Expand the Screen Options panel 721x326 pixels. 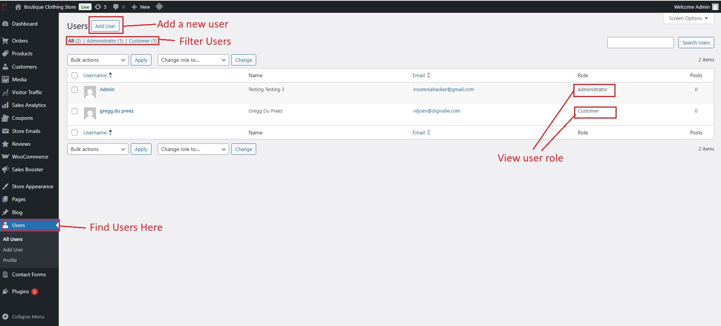[x=688, y=18]
